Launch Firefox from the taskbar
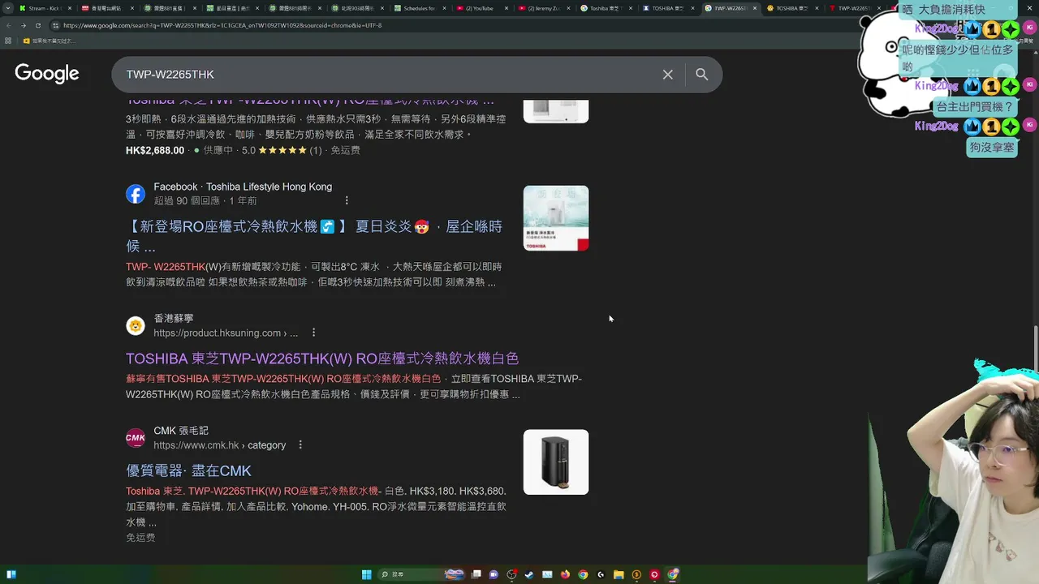 pyautogui.click(x=565, y=575)
